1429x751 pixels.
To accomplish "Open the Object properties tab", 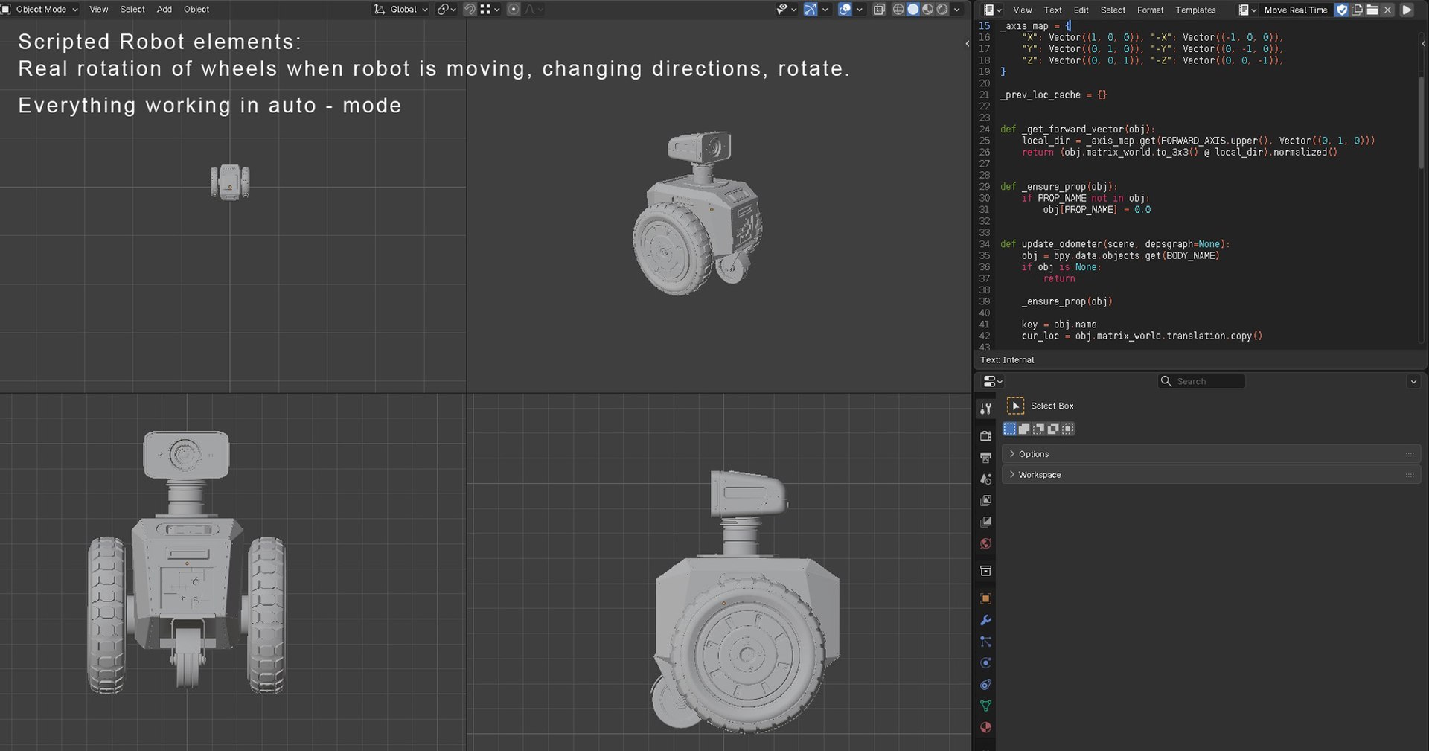I will click(985, 599).
